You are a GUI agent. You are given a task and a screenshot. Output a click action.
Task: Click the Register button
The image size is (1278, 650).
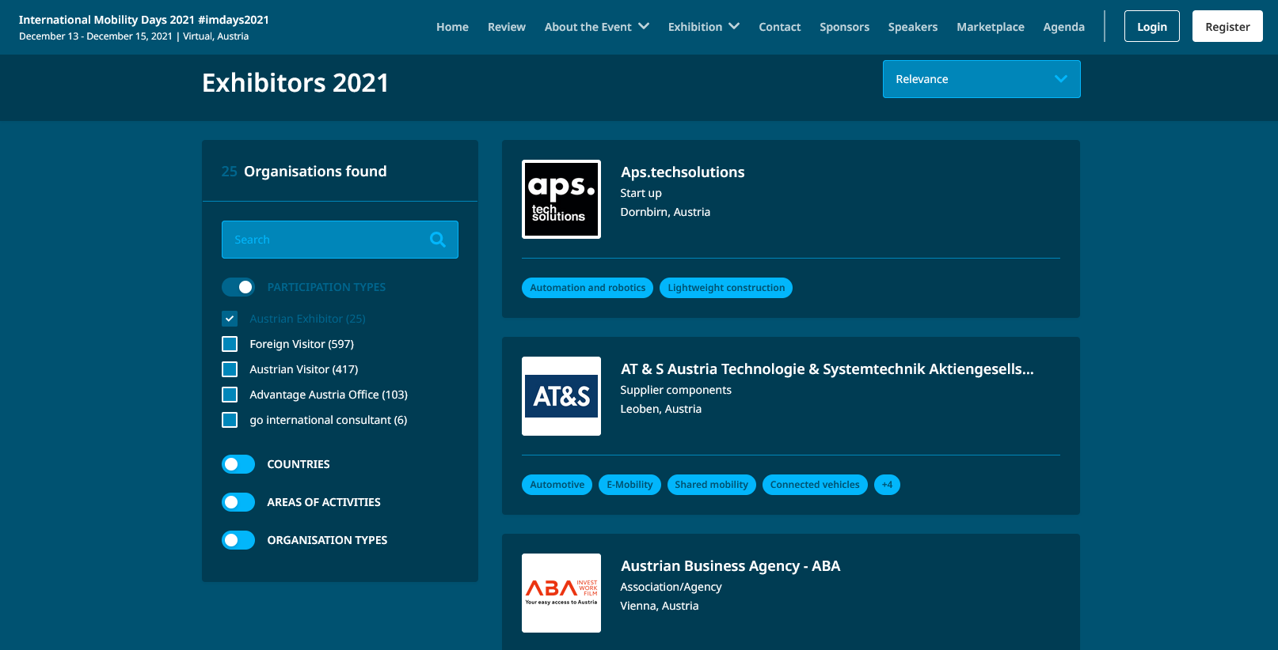(x=1227, y=27)
